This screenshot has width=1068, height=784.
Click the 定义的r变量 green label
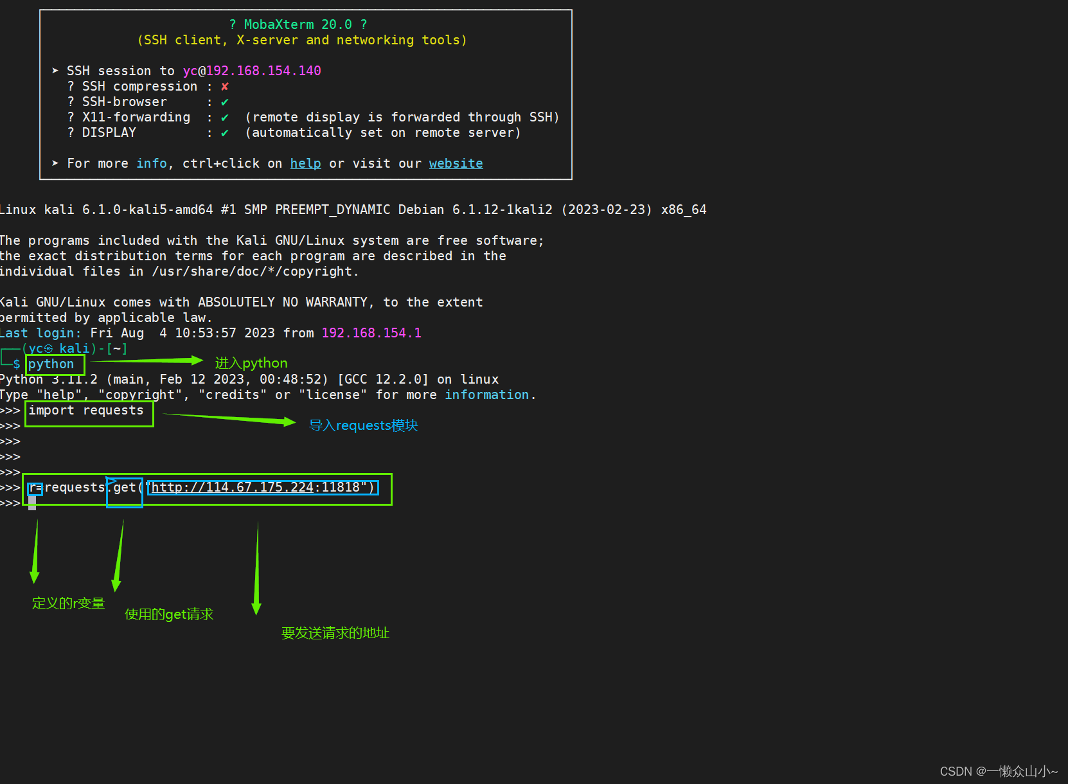[67, 603]
